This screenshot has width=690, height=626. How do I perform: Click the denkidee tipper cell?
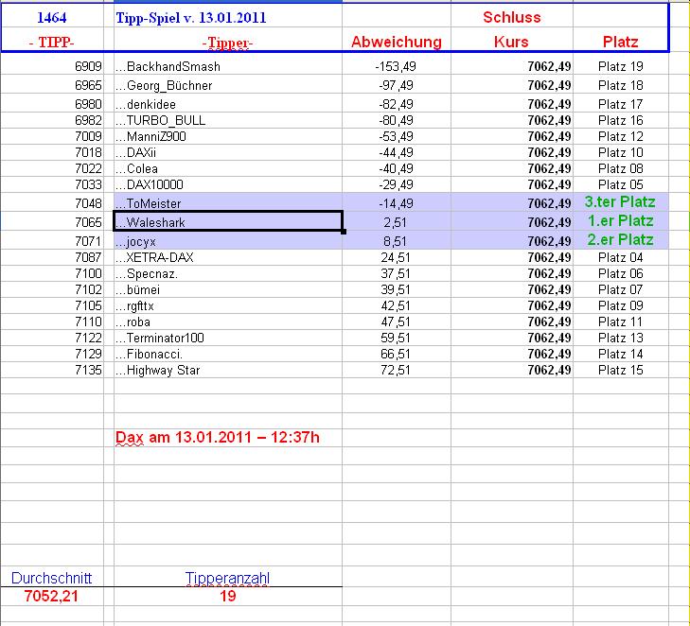[228, 103]
